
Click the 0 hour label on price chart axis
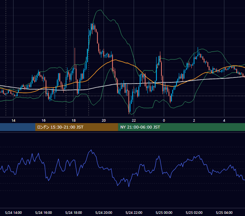(164, 121)
